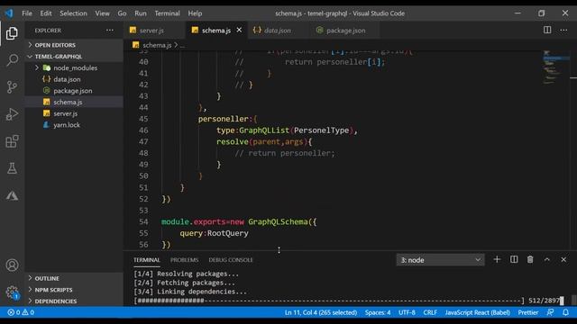
Task: Expand the Dependencies section
Action: pos(74,301)
